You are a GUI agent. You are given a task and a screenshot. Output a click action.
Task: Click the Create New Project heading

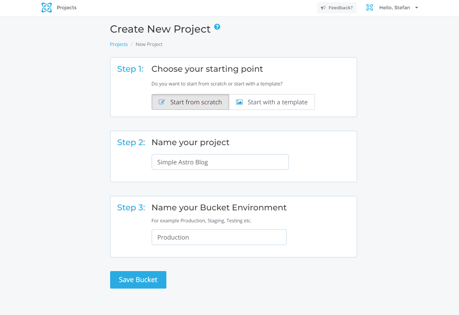coord(160,29)
